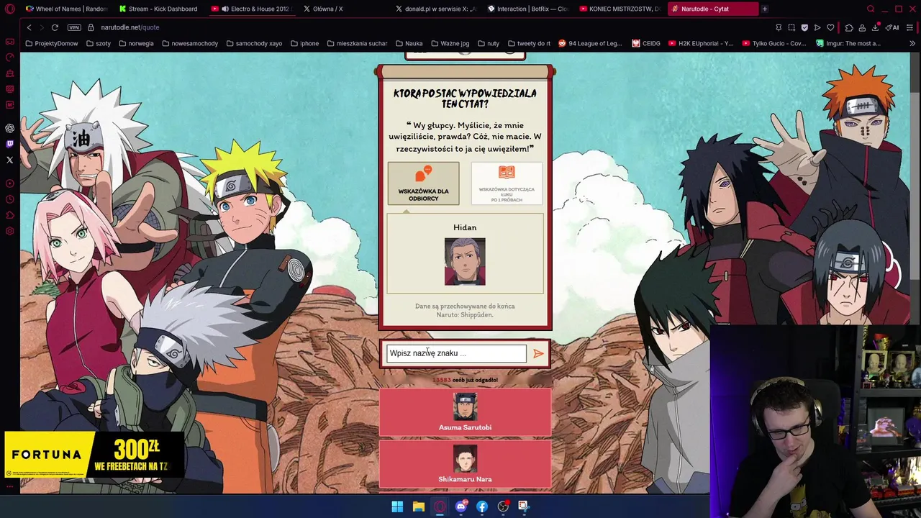Screen dimensions: 921x518
Task: Expand the bookmarks overflow chevron
Action: pyautogui.click(x=912, y=43)
